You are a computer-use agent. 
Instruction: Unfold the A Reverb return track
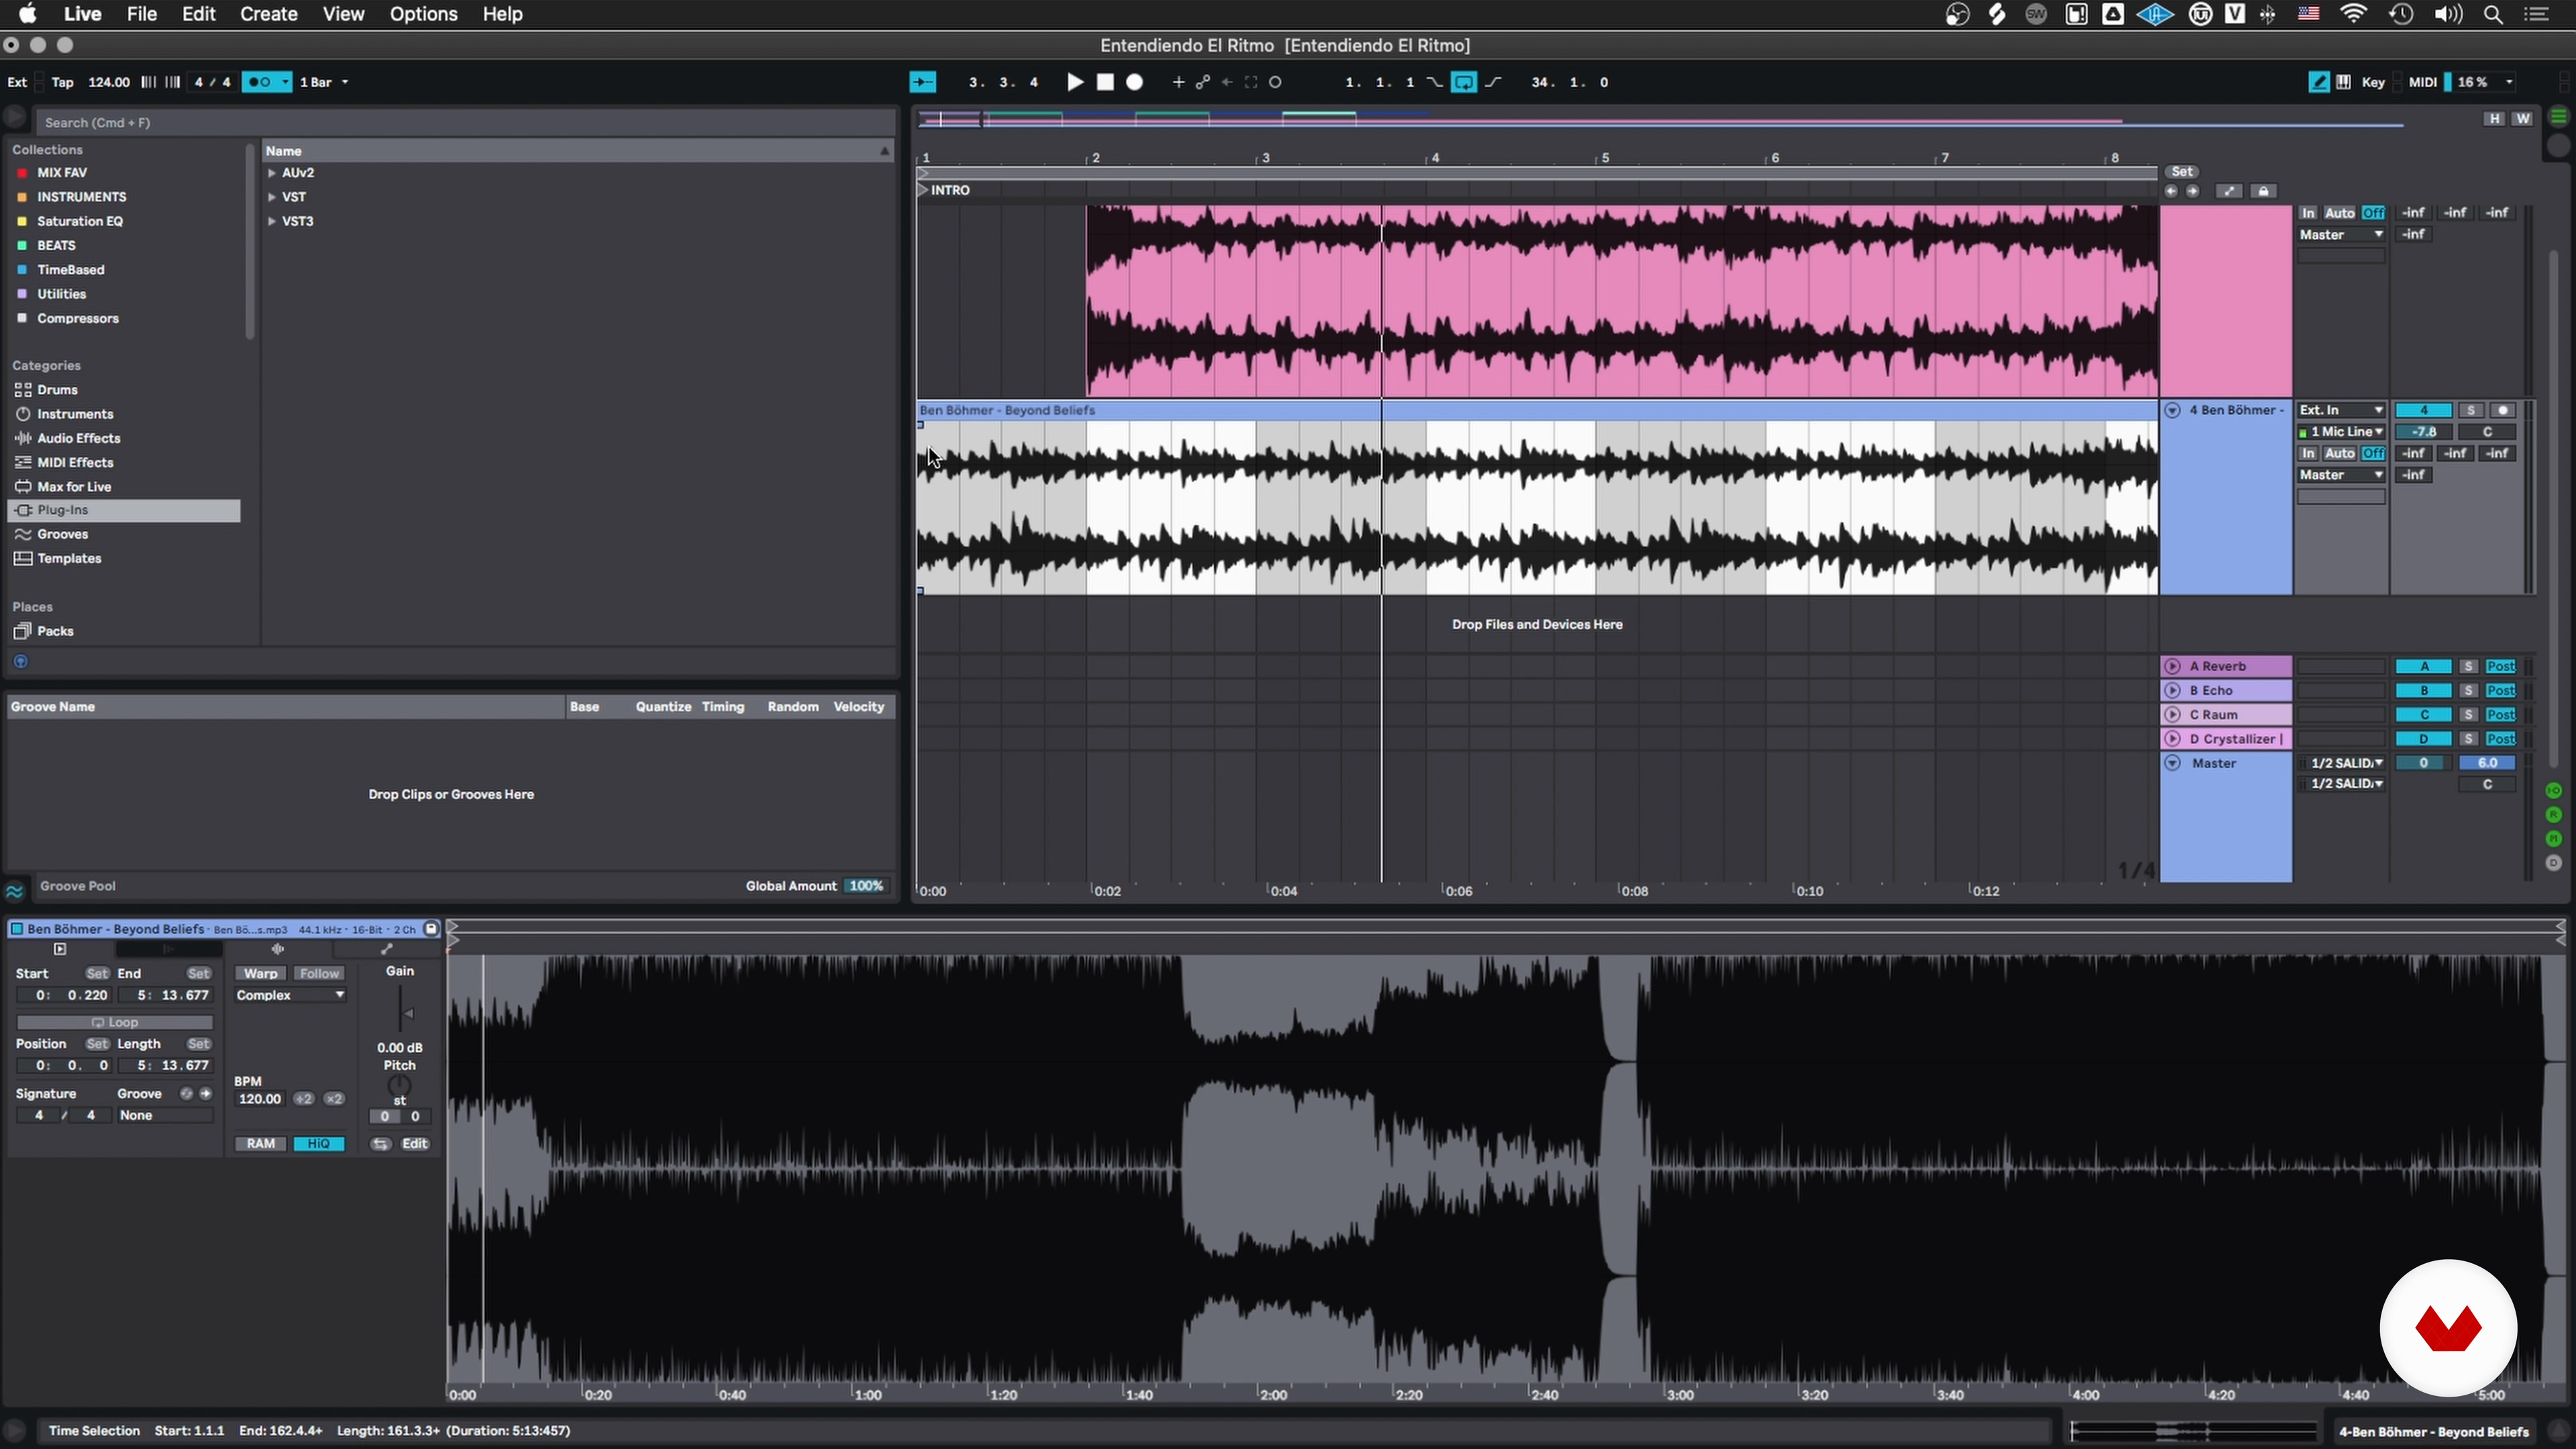[2172, 666]
